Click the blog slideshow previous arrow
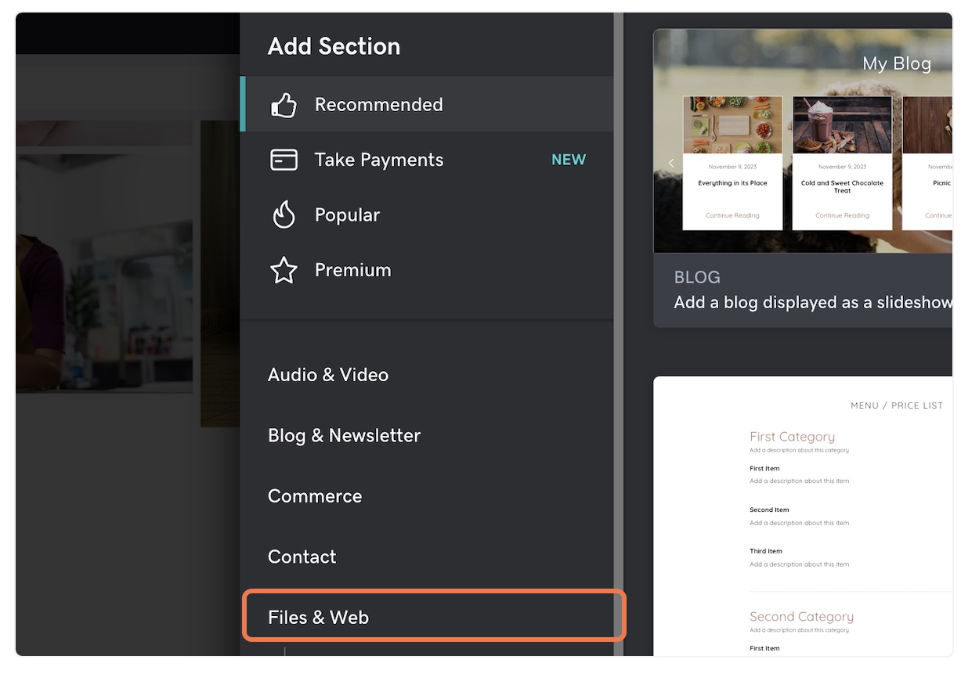 pos(671,163)
